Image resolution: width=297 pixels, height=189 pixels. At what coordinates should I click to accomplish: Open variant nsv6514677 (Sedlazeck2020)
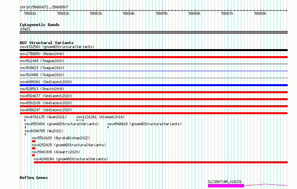tap(46, 96)
